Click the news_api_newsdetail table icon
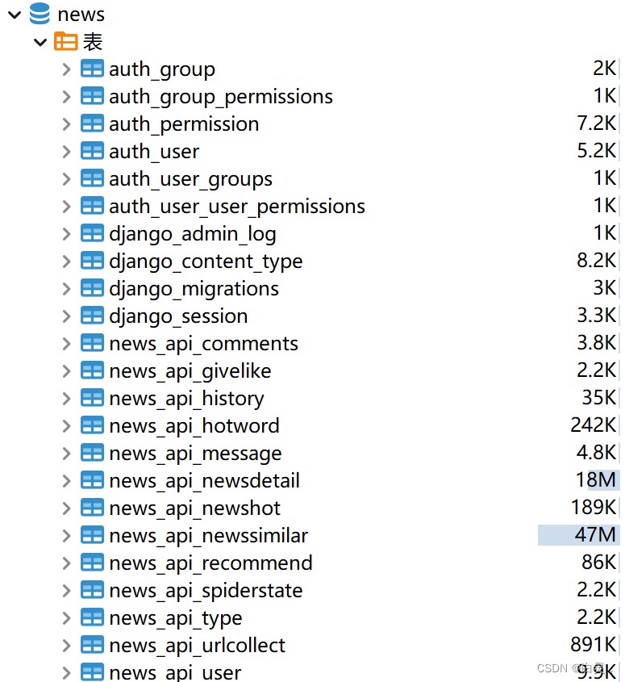 click(x=92, y=480)
